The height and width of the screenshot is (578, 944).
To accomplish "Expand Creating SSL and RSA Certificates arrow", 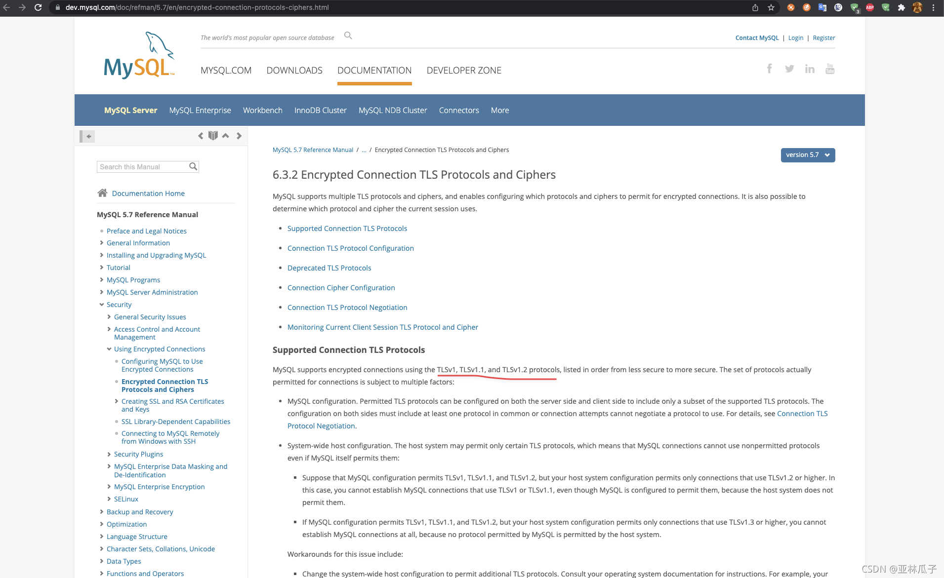I will [x=116, y=401].
